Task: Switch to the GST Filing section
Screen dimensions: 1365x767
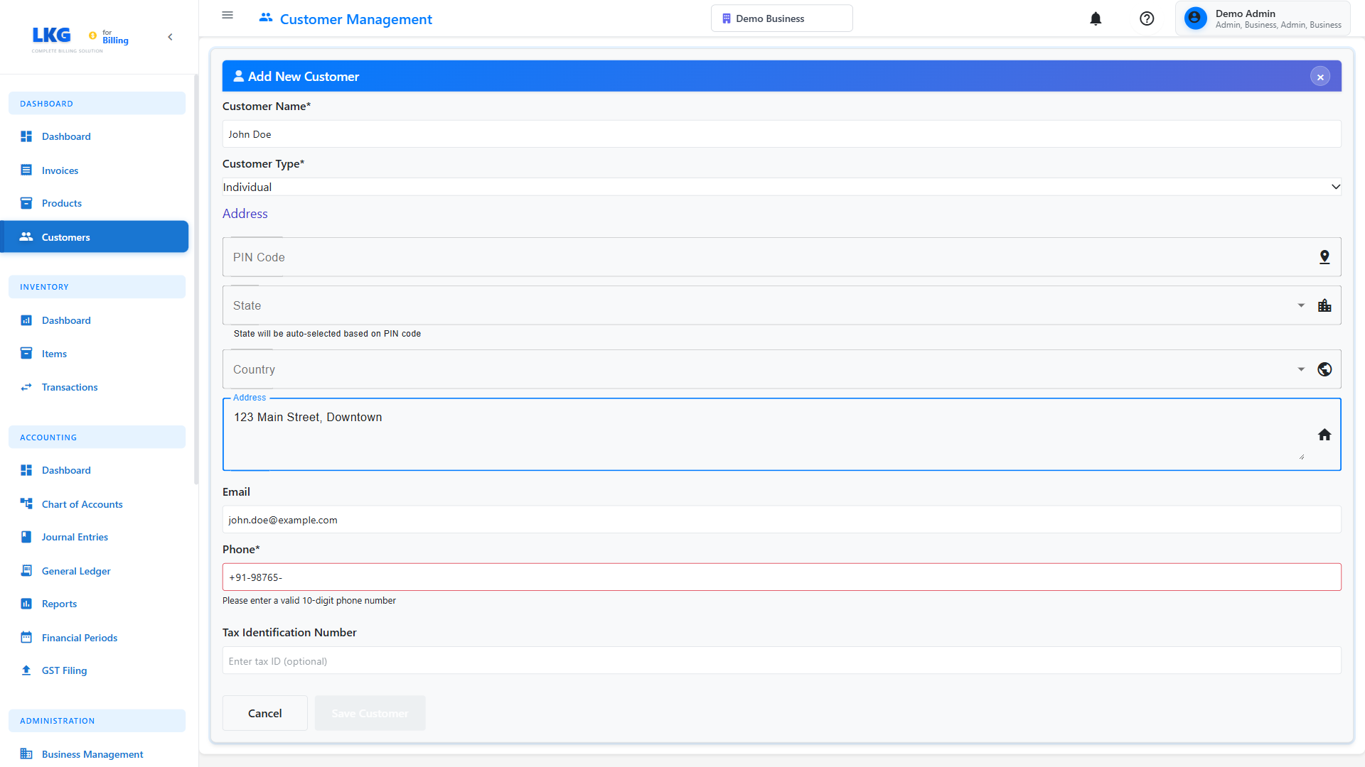Action: [x=64, y=670]
